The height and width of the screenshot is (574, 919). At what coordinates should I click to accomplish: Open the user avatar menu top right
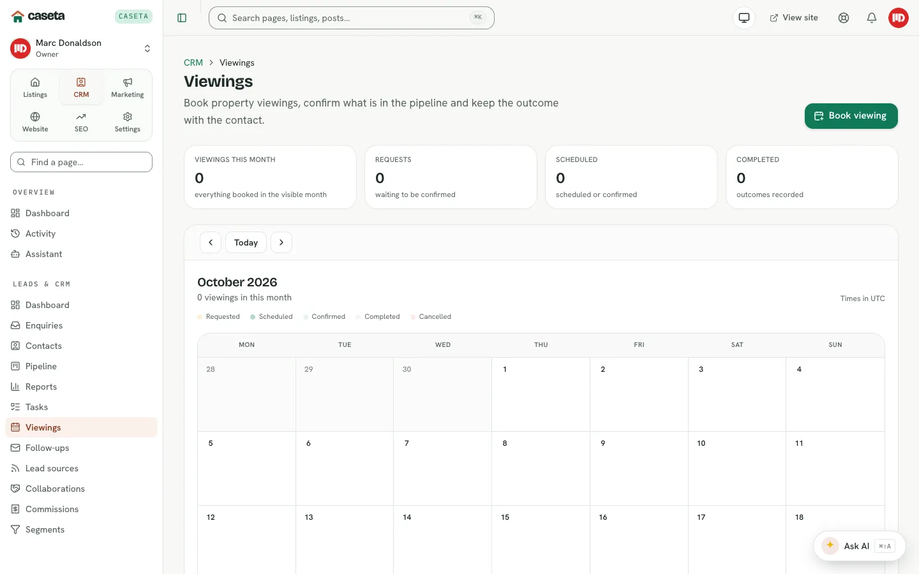pyautogui.click(x=899, y=18)
